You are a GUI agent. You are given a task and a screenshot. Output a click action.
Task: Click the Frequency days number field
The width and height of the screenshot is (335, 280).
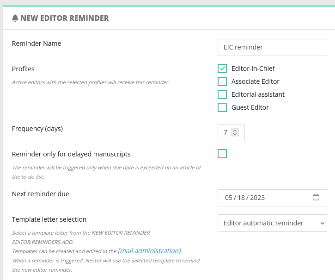(231, 132)
